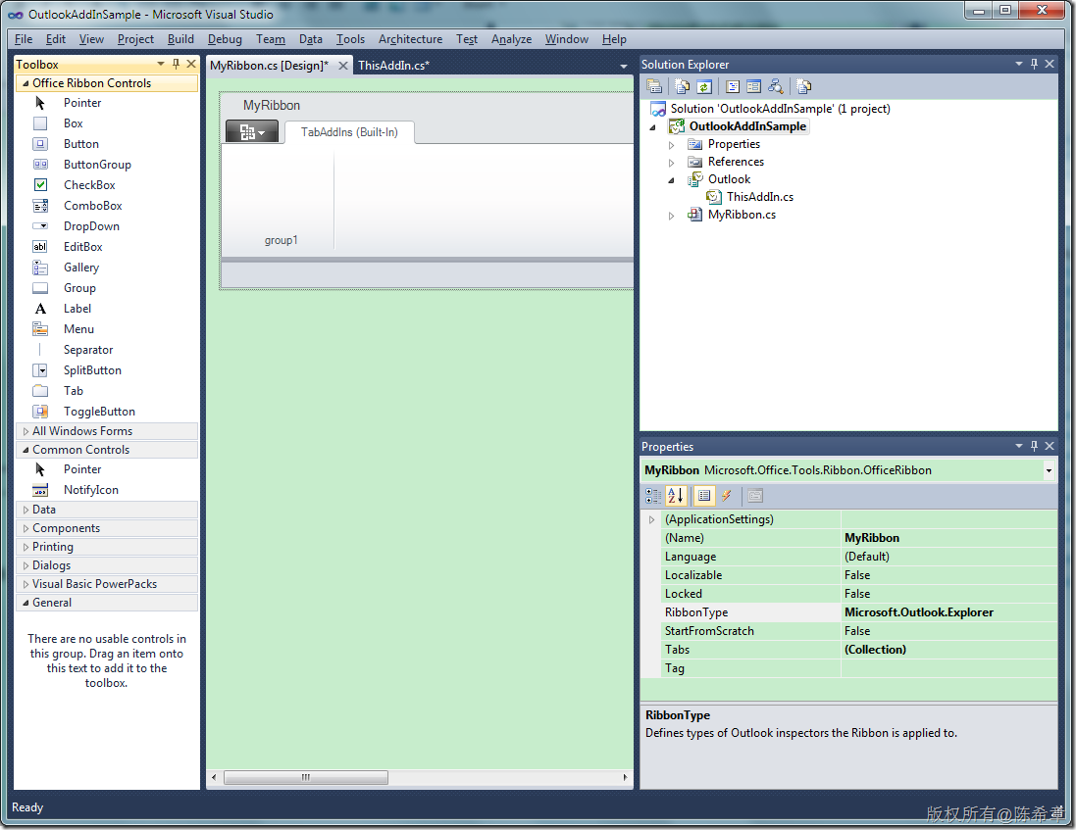Collapse the Outlook folder node
Image resolution: width=1076 pixels, height=830 pixels.
click(671, 180)
